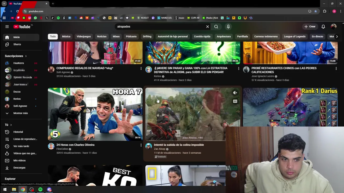Go back in Chrome

[x=5, y=11]
